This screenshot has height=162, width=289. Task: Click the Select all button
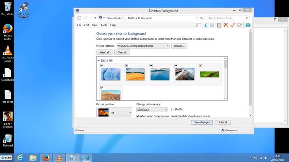[x=104, y=52]
